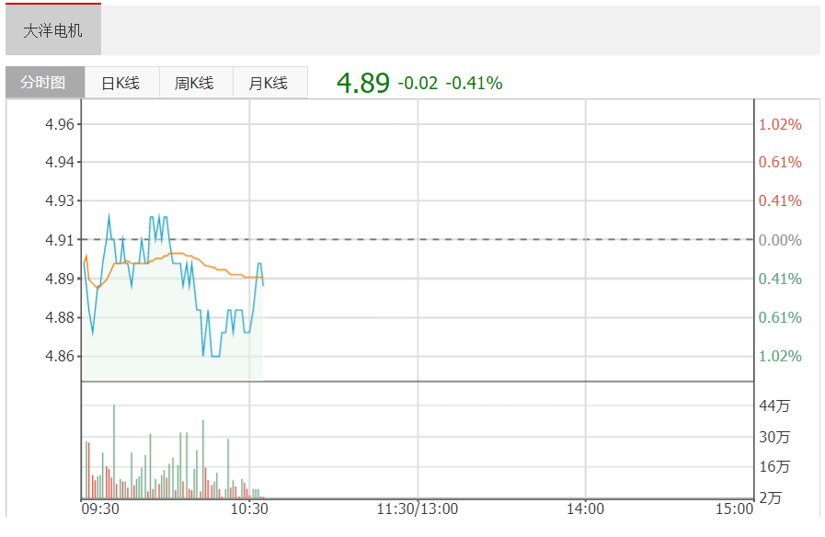Viewport: 825px width, 537px height.
Task: Click the 4.88 price axis label
Action: [60, 317]
